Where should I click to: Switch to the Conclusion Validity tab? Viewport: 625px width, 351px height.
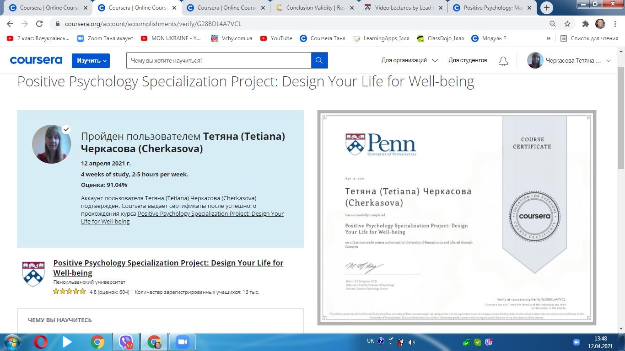(x=315, y=8)
